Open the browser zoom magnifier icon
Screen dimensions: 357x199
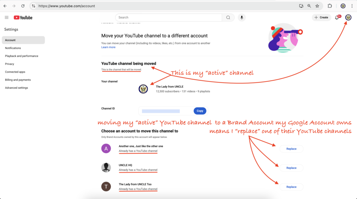point(309,6)
